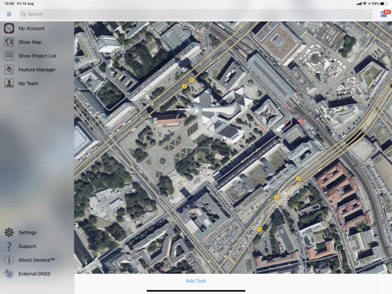Click the Support question mark icon
This screenshot has height=294, width=392.
[x=9, y=246]
